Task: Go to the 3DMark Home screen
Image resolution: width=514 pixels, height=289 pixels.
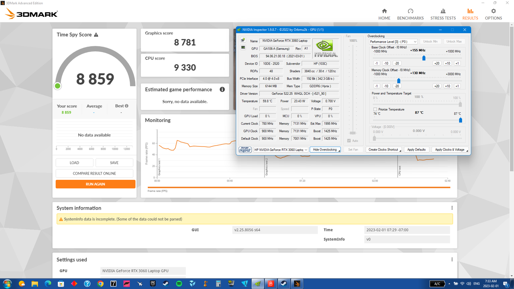Action: pos(384,13)
